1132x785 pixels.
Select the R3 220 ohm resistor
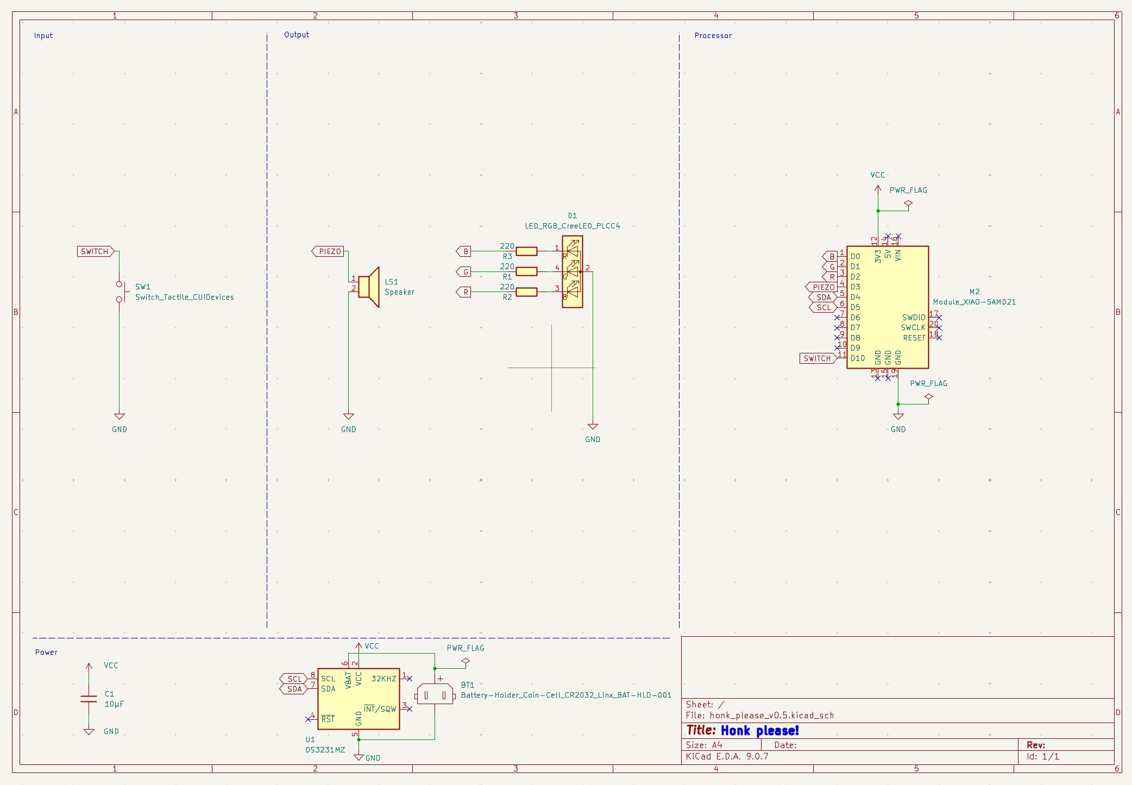pyautogui.click(x=526, y=251)
